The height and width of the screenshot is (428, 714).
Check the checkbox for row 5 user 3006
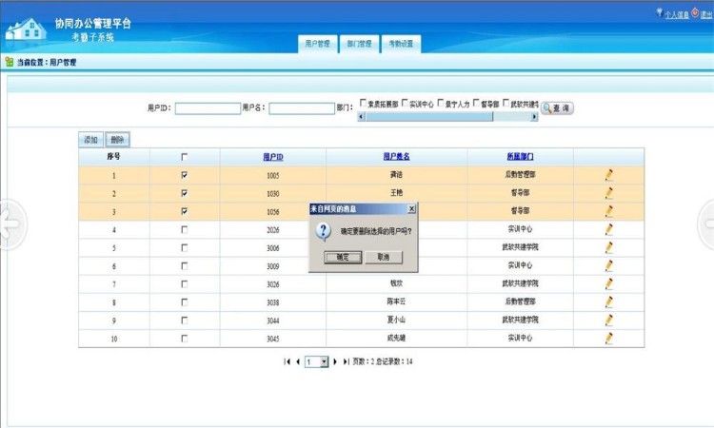pos(185,248)
